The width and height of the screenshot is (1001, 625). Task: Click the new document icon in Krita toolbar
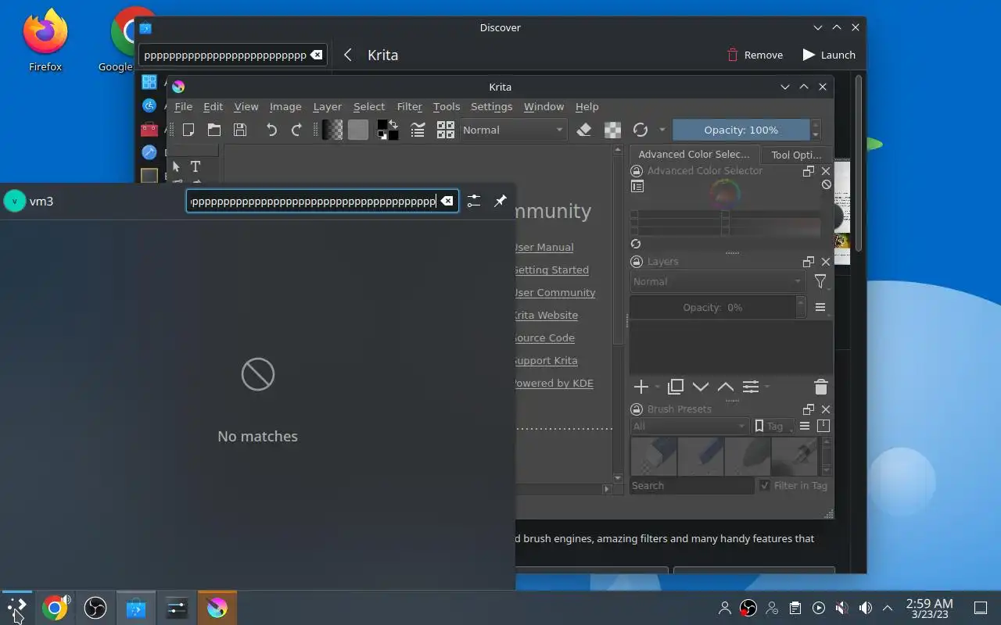pos(188,130)
